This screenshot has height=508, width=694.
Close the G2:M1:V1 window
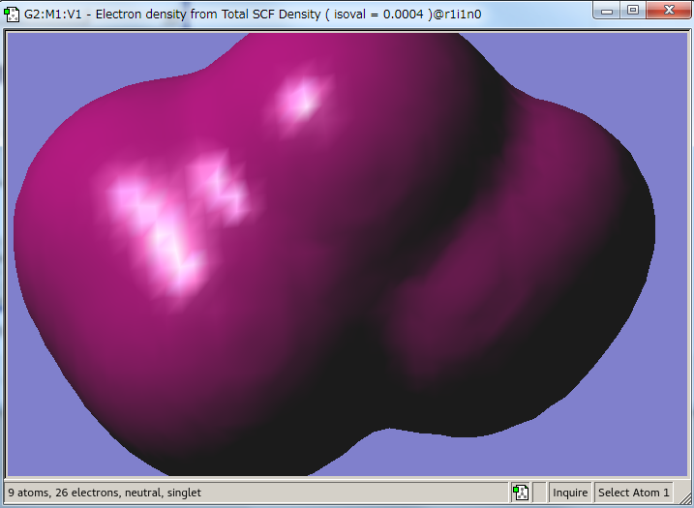coord(669,11)
